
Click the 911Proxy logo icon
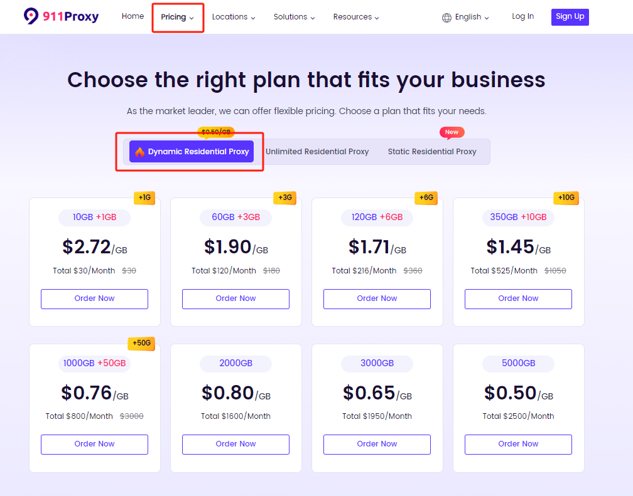[31, 16]
